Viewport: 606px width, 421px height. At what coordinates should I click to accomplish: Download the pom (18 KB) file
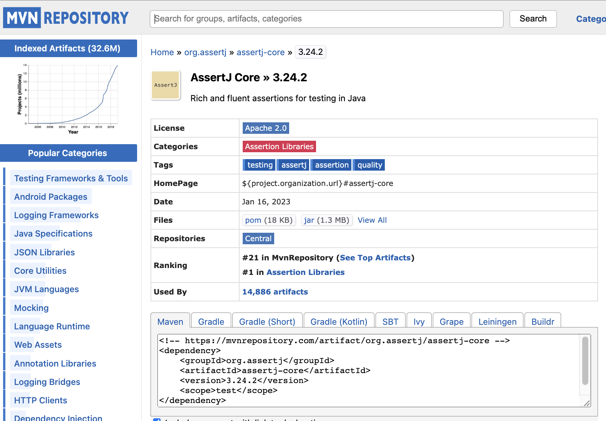coord(269,220)
